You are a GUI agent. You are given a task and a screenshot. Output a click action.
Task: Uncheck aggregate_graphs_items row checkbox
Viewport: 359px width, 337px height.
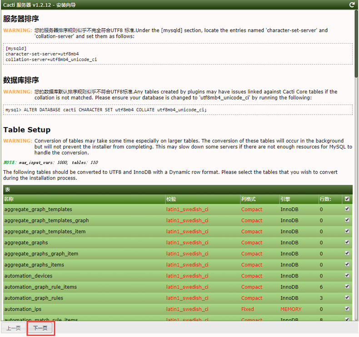pos(347,264)
